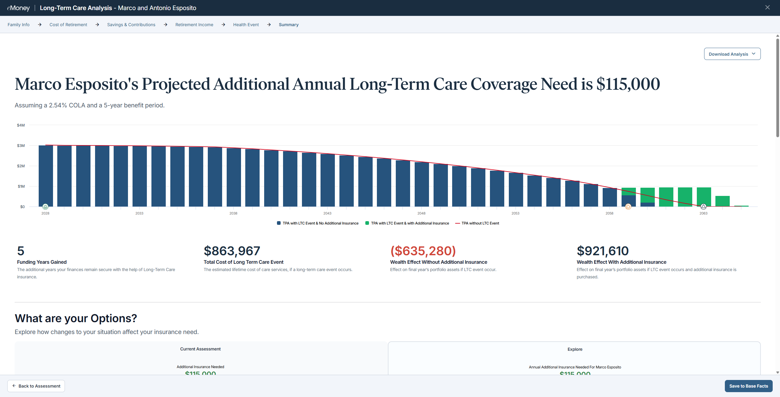Click Save to Base Facts button

(x=748, y=386)
